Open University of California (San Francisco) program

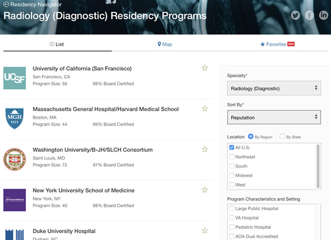pos(82,69)
